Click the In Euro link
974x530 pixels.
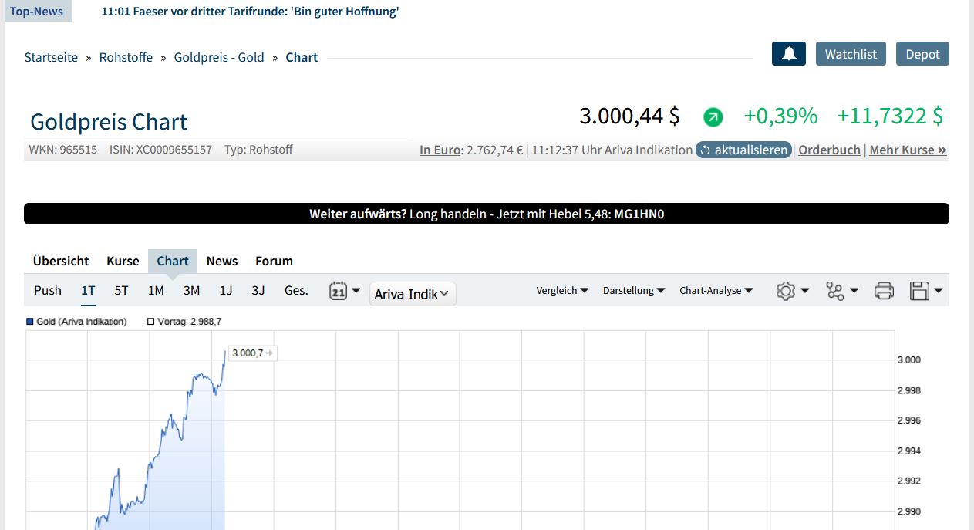tap(440, 150)
